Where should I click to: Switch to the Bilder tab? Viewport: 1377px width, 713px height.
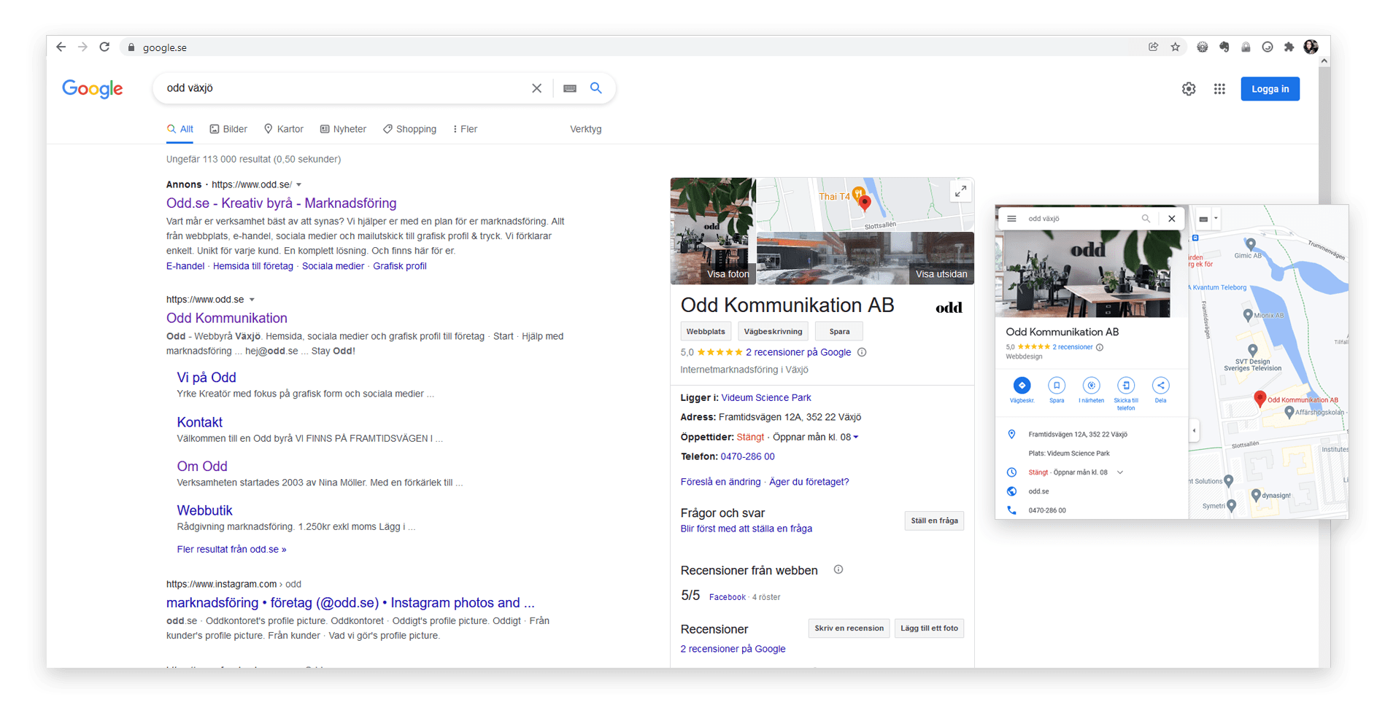228,129
